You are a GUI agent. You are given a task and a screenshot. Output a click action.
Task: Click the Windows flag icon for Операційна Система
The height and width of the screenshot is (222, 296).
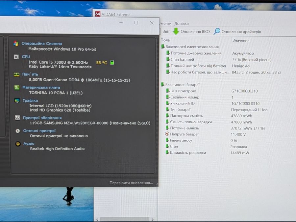[x=16, y=44]
